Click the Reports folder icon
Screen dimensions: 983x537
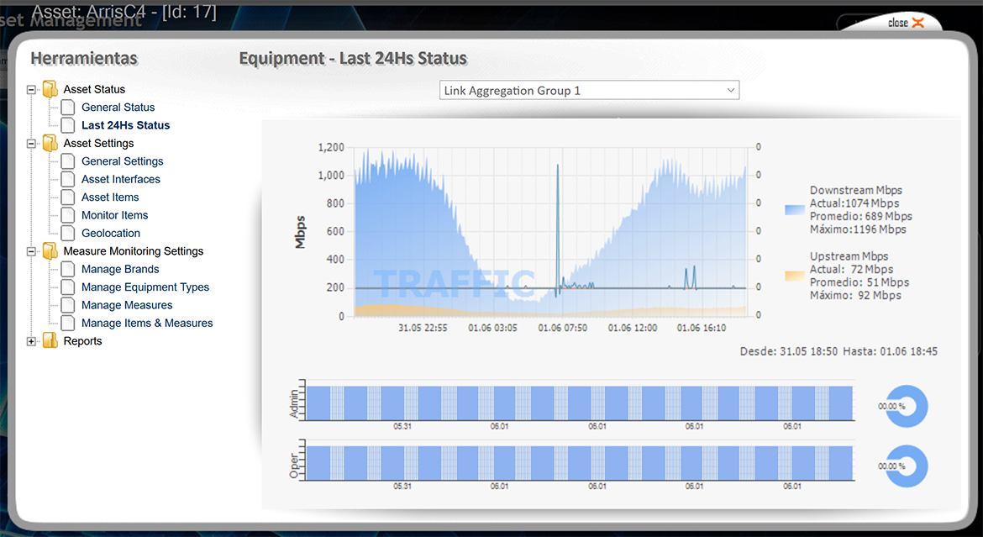pyautogui.click(x=50, y=341)
